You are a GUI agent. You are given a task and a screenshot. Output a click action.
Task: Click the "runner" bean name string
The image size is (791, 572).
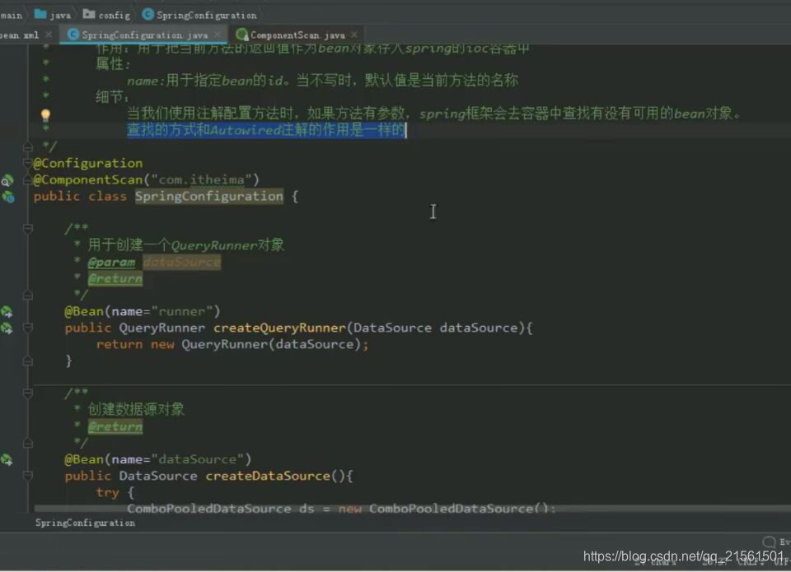tap(181, 312)
